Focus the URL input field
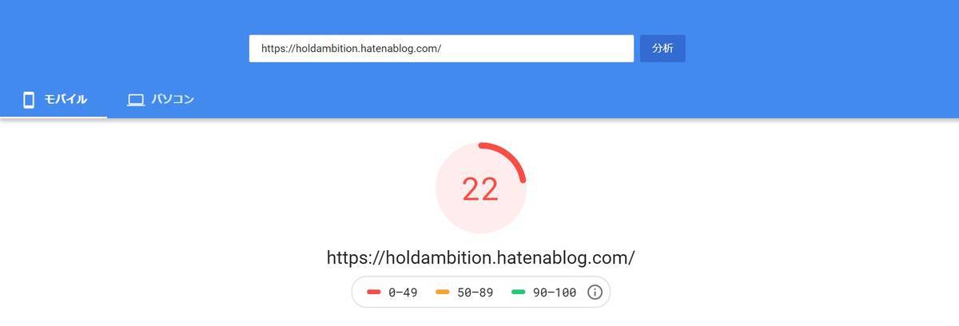 pyautogui.click(x=441, y=48)
